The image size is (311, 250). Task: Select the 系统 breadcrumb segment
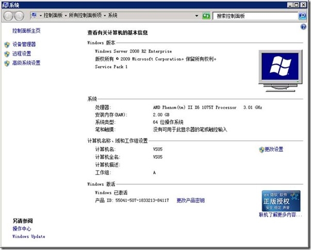[112, 15]
